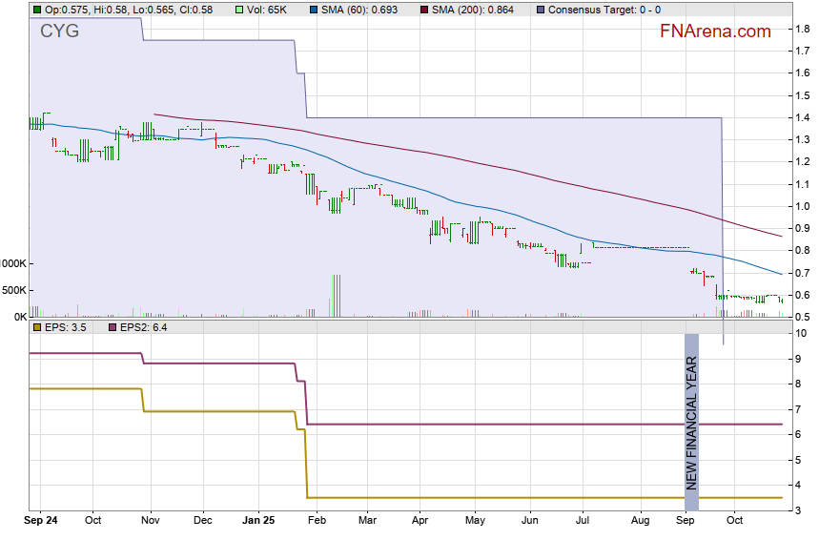This screenshot has height=540, width=819.
Task: Click the Jul label on the time axis
Action: (584, 522)
